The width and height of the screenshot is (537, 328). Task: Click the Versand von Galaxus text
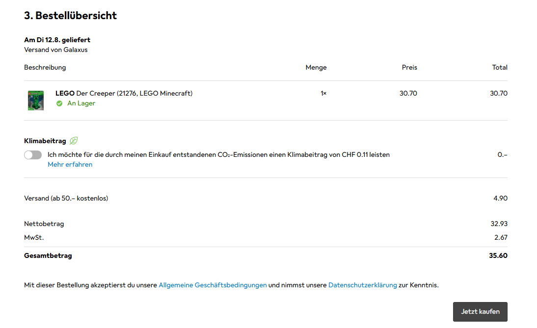pyautogui.click(x=56, y=50)
